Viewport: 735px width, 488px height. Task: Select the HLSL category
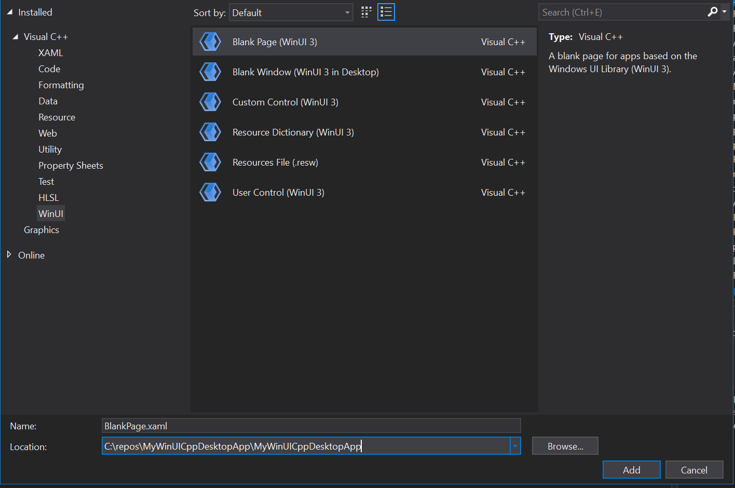coord(48,198)
